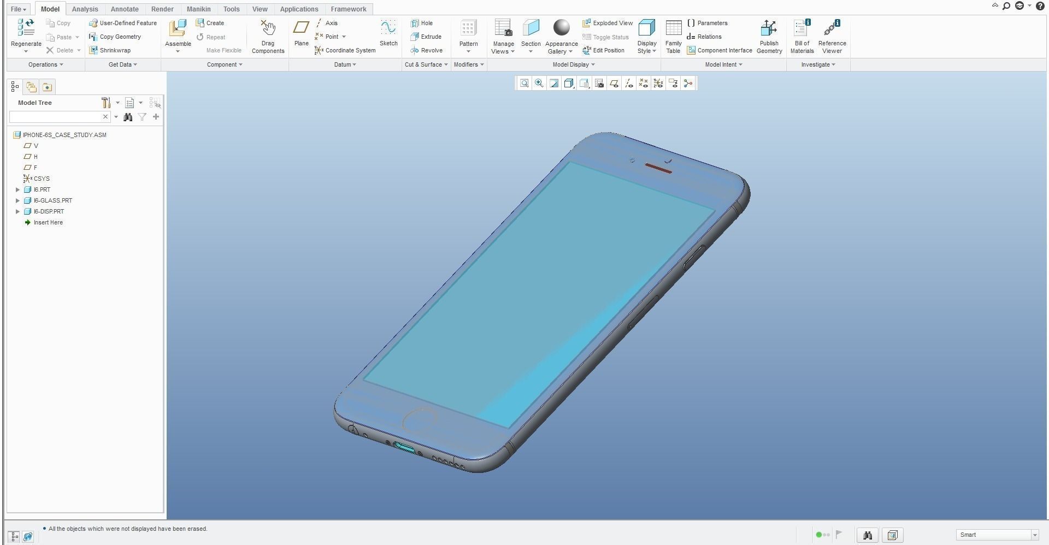Click Zoom In icon in graphics toolbar
The width and height of the screenshot is (1049, 545).
539,83
